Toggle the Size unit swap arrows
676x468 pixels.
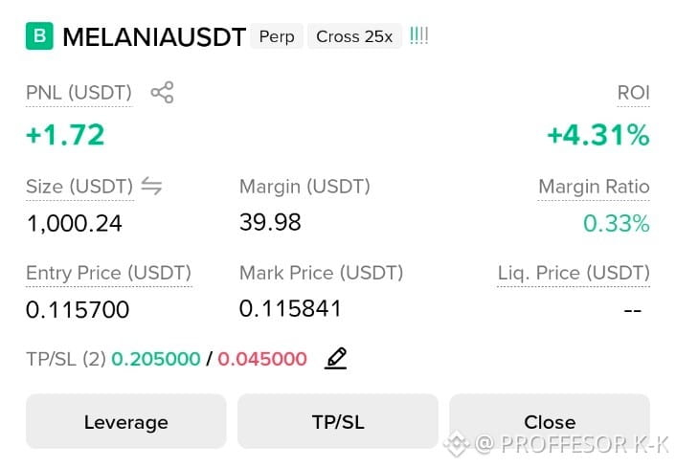click(151, 187)
